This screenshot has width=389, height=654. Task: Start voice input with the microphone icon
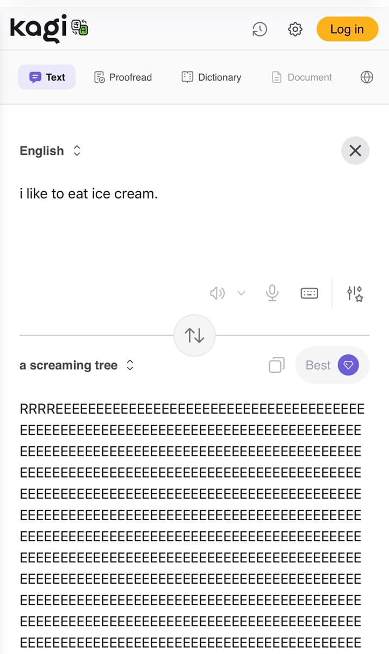(x=272, y=293)
